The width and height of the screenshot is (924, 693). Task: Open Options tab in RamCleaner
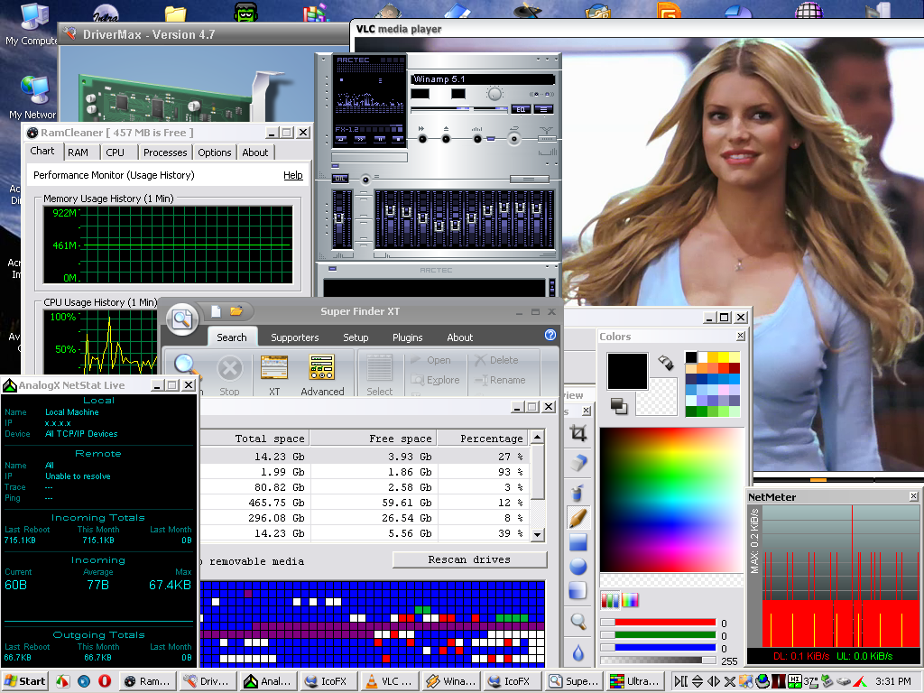(x=215, y=152)
